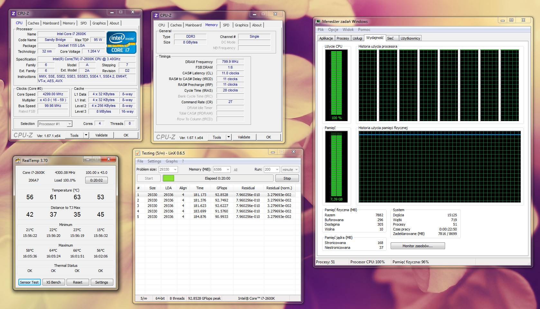This screenshot has height=309, width=540.
Task: Click the DRAM Frequency value 799.9 MHz
Action: 230,62
